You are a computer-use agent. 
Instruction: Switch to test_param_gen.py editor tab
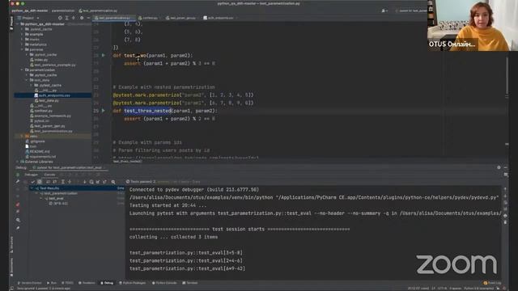click(180, 18)
